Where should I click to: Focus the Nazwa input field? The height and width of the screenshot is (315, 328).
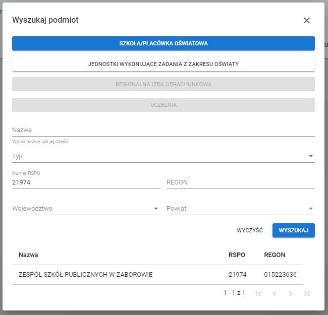point(163,130)
